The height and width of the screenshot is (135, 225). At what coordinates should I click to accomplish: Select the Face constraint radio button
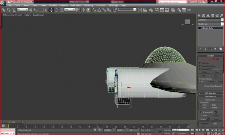tap(201, 108)
